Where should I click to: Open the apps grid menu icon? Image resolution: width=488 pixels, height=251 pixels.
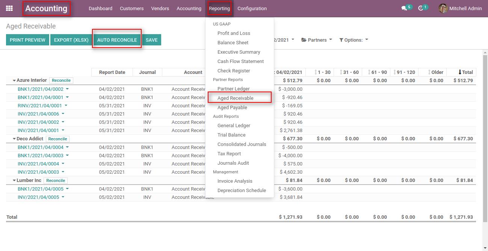click(9, 8)
